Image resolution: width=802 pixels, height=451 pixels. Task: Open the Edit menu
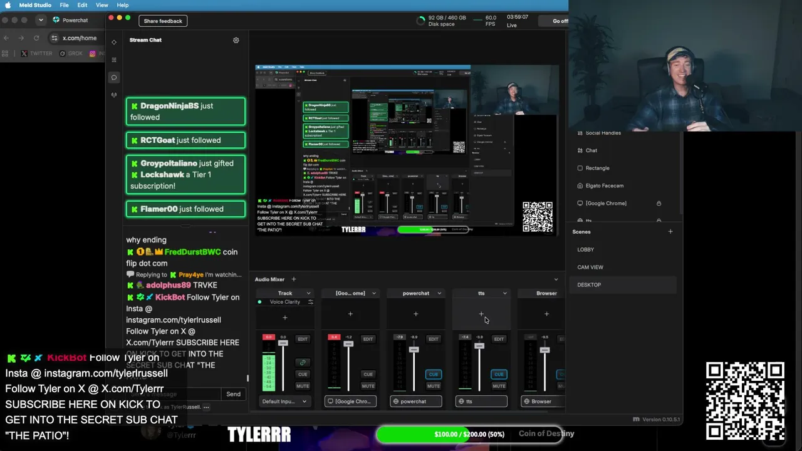82,5
